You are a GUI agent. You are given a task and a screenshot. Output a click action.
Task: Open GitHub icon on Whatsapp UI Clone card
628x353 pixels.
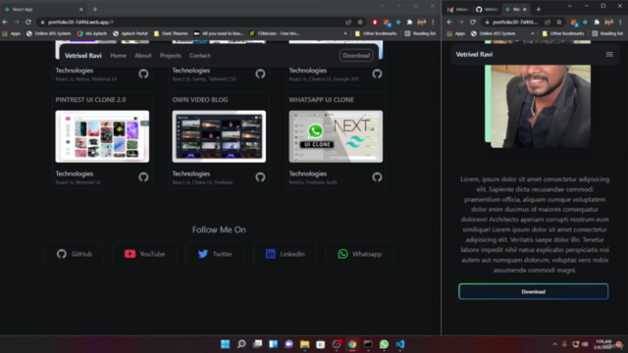(377, 176)
